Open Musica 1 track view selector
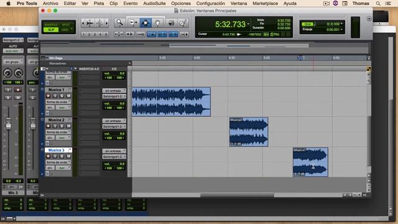The image size is (398, 224). (x=58, y=102)
